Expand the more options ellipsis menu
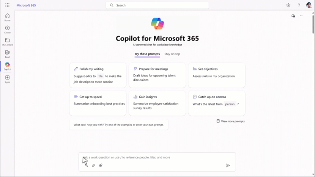315x177 pixels. 301,16
